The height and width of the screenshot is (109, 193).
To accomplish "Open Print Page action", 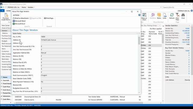I will pyautogui.click(x=49, y=18).
